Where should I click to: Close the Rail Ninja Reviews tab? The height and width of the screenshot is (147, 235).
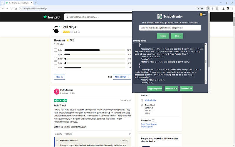(x=31, y=3)
